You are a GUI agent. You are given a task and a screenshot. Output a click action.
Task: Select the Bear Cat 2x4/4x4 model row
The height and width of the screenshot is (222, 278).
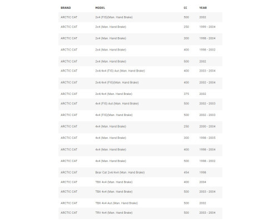[x=140, y=173]
